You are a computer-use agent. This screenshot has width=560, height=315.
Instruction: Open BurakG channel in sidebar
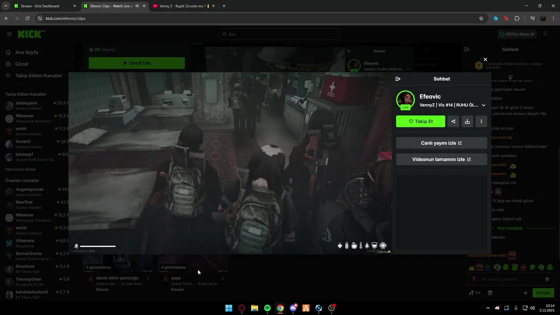pyautogui.click(x=37, y=144)
